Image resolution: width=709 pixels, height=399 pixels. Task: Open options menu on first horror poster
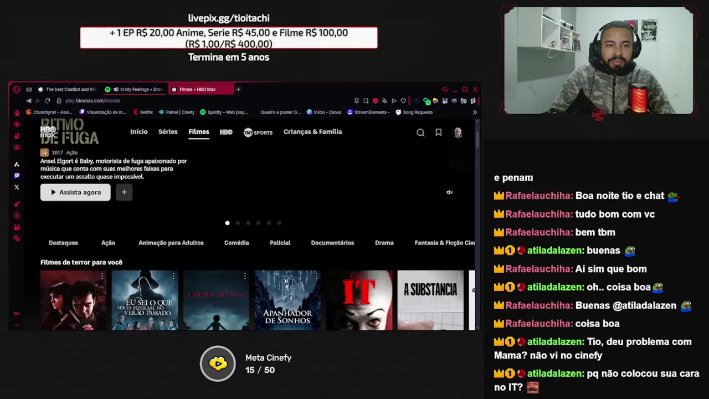pos(102,276)
